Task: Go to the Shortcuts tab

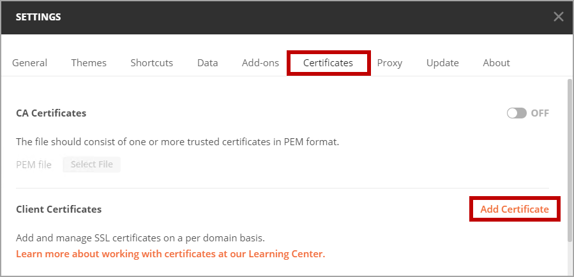Action: pyautogui.click(x=151, y=63)
